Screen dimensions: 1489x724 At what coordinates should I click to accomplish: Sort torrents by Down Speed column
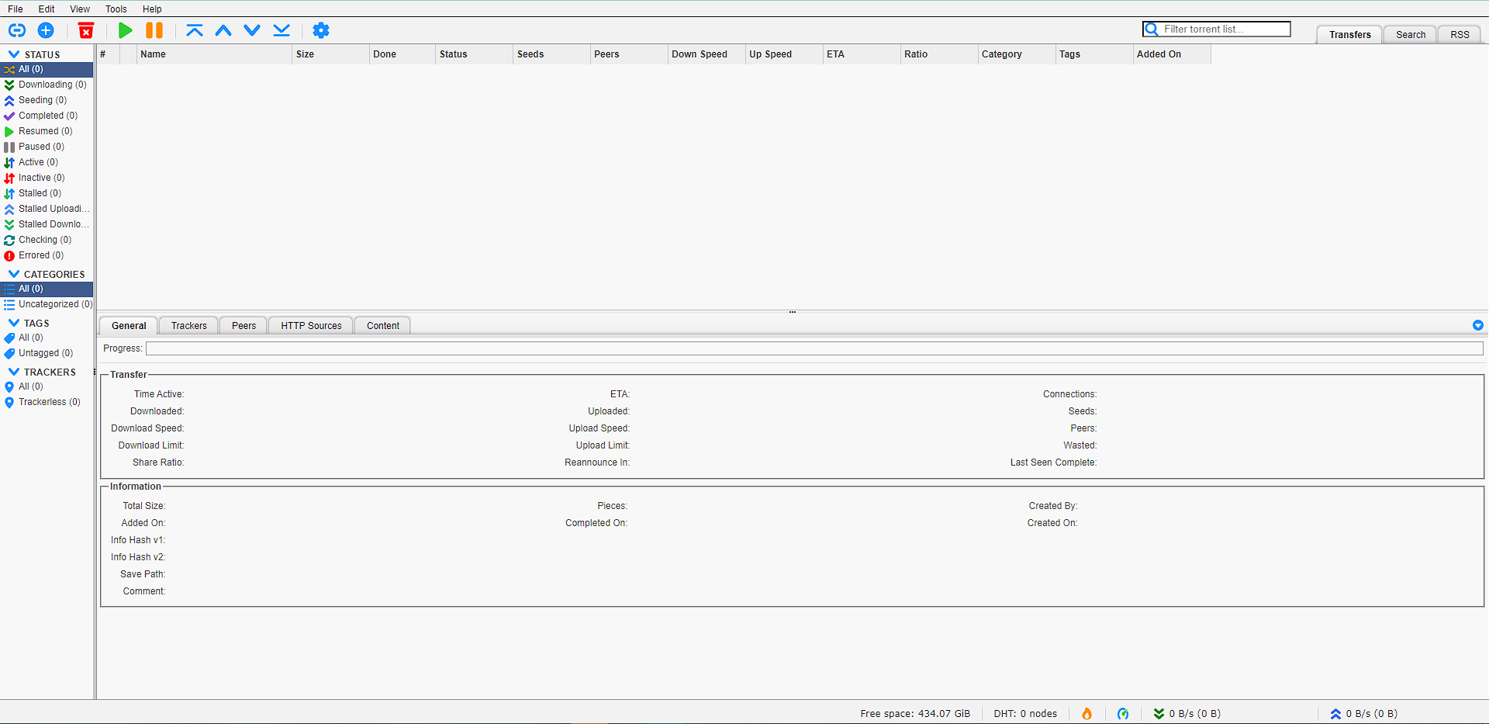706,54
